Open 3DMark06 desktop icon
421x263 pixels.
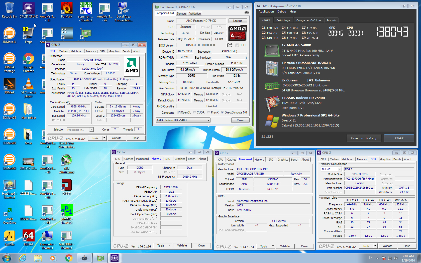[x=10, y=162]
